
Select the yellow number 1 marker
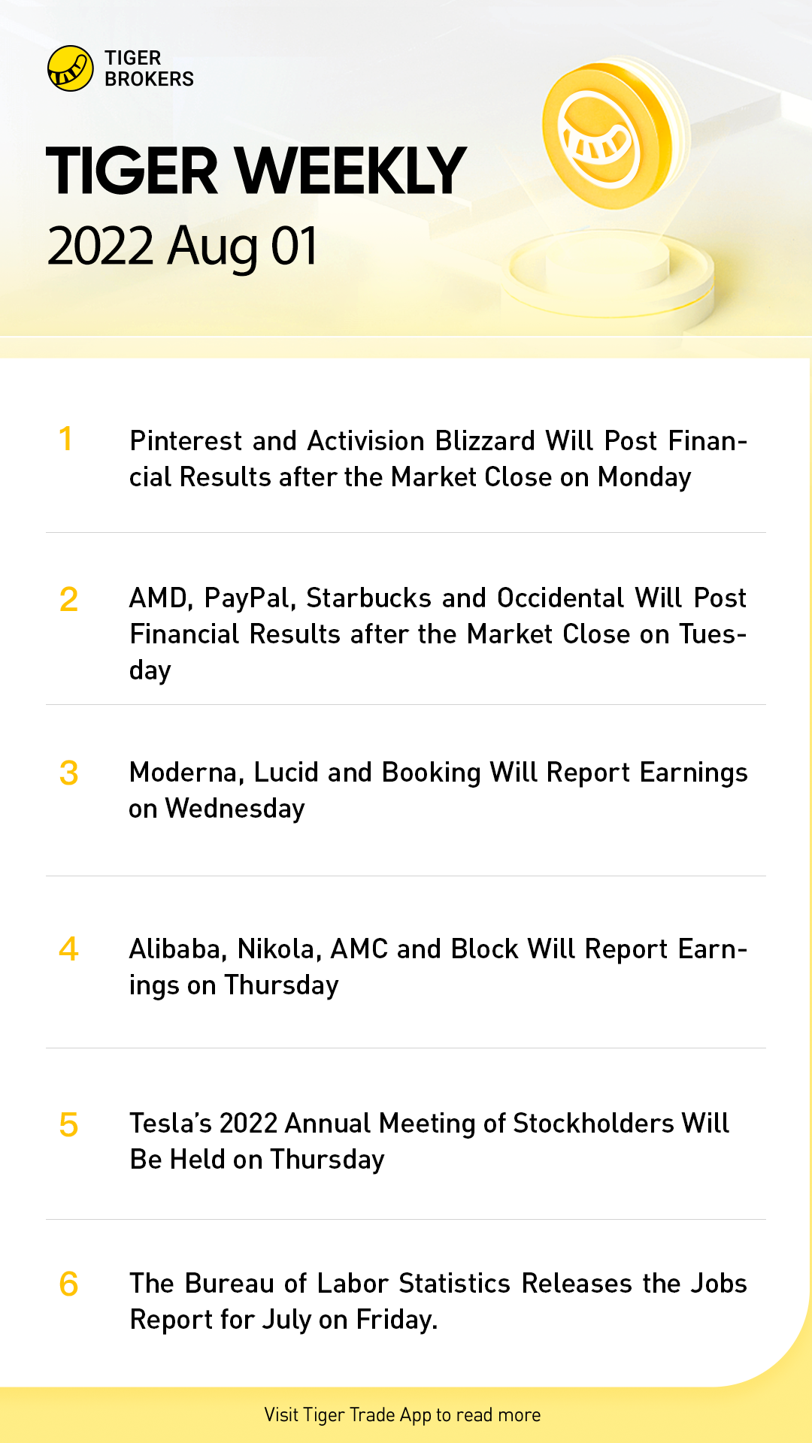pyautogui.click(x=66, y=439)
